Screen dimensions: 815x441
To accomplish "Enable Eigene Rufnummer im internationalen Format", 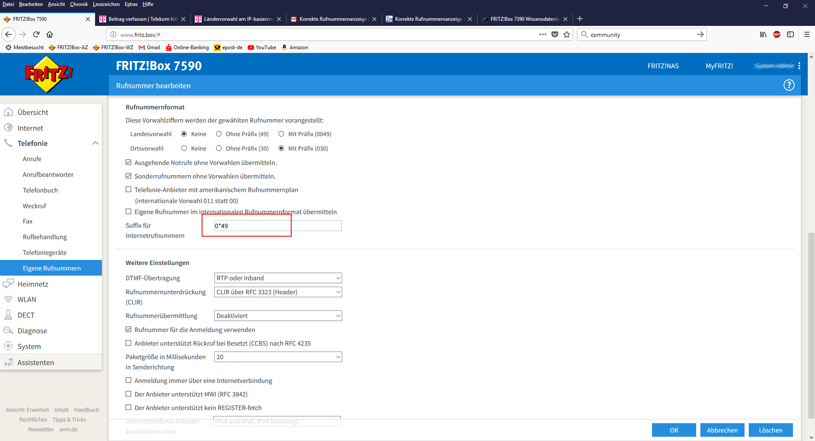I will 129,212.
